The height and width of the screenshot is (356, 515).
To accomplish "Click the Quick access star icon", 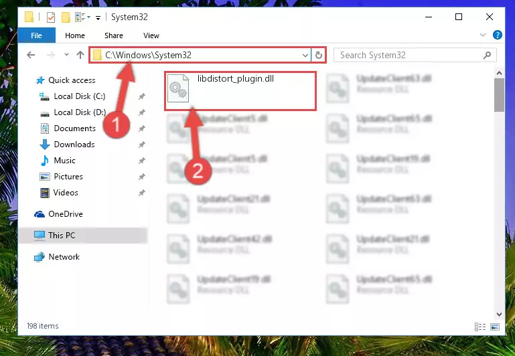I will coord(40,80).
